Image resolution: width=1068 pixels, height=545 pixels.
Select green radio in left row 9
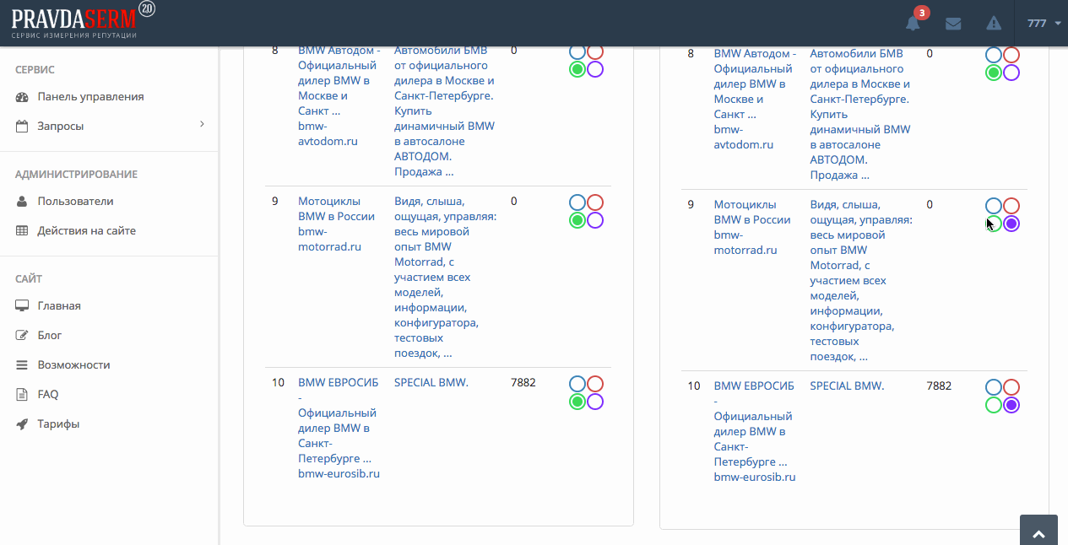(x=577, y=220)
